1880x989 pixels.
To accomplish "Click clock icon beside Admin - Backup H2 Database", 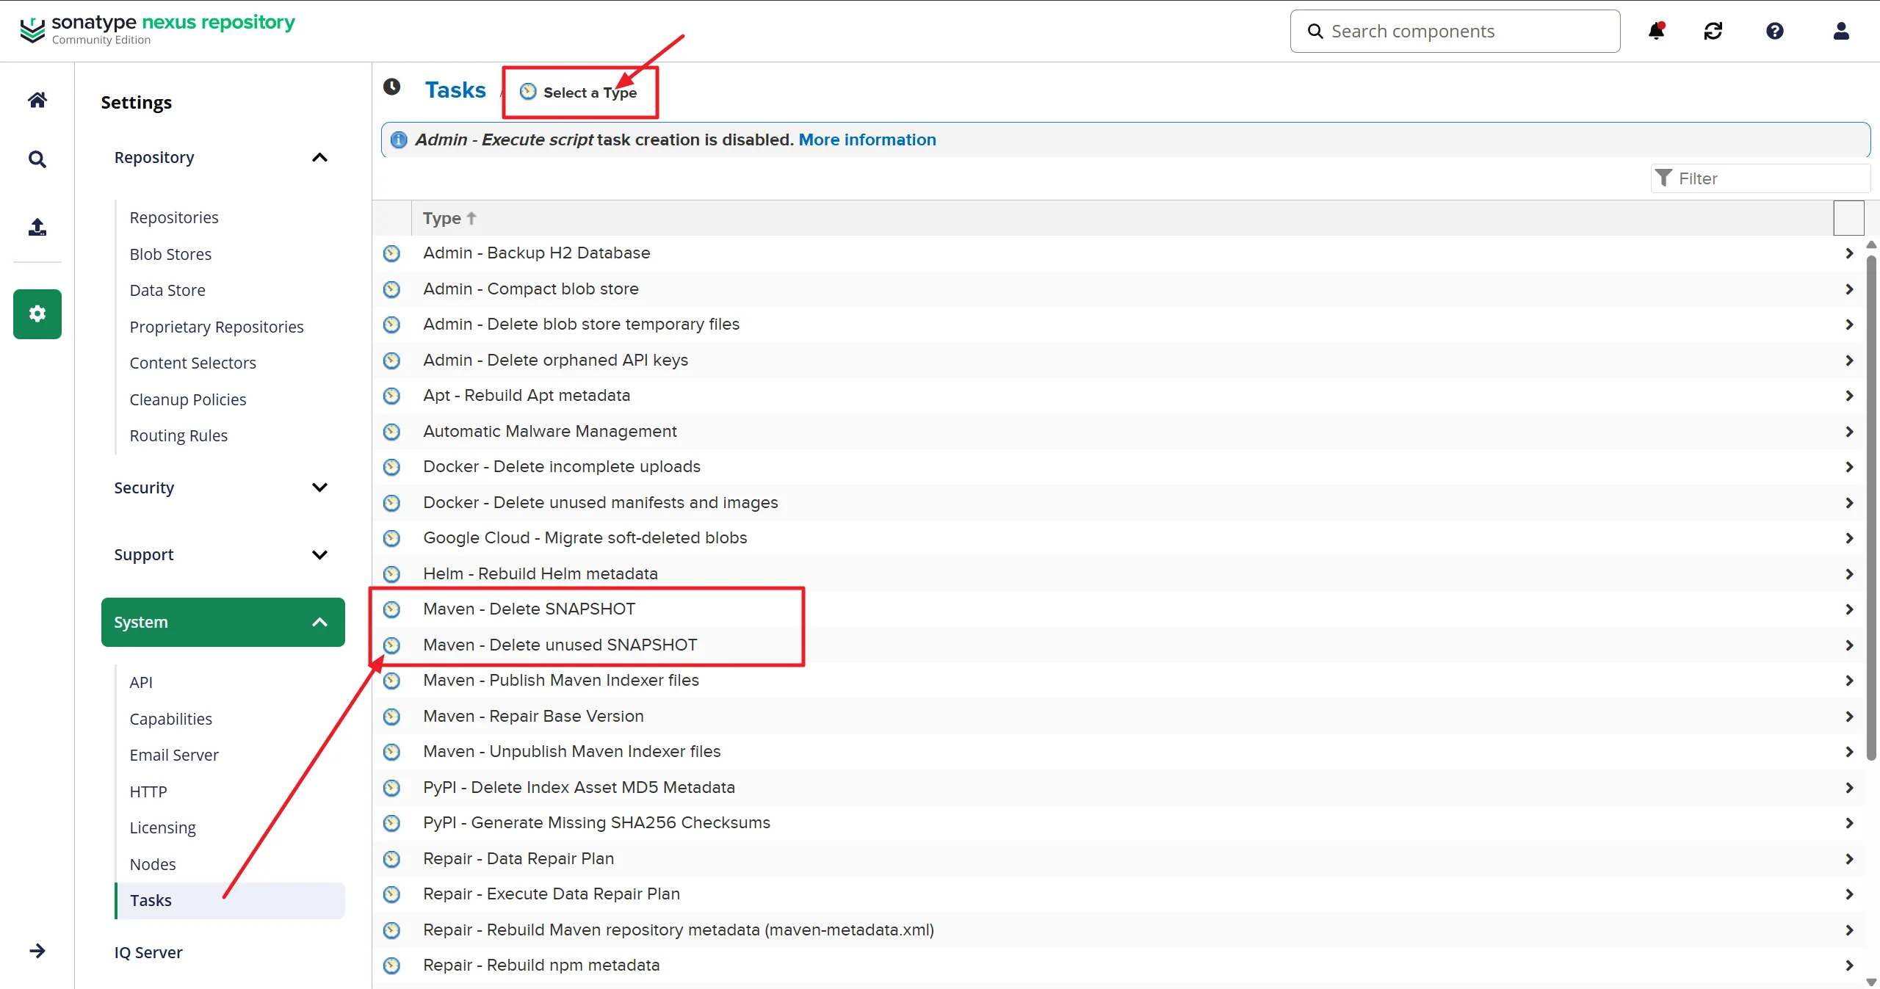I will click(x=392, y=253).
